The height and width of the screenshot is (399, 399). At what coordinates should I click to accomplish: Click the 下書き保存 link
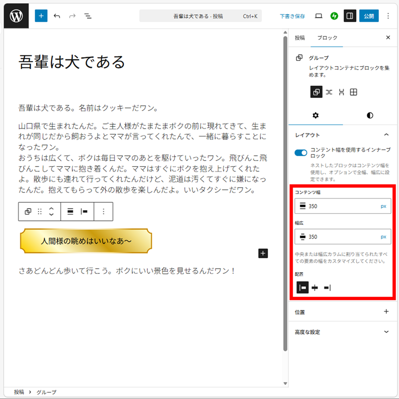292,16
